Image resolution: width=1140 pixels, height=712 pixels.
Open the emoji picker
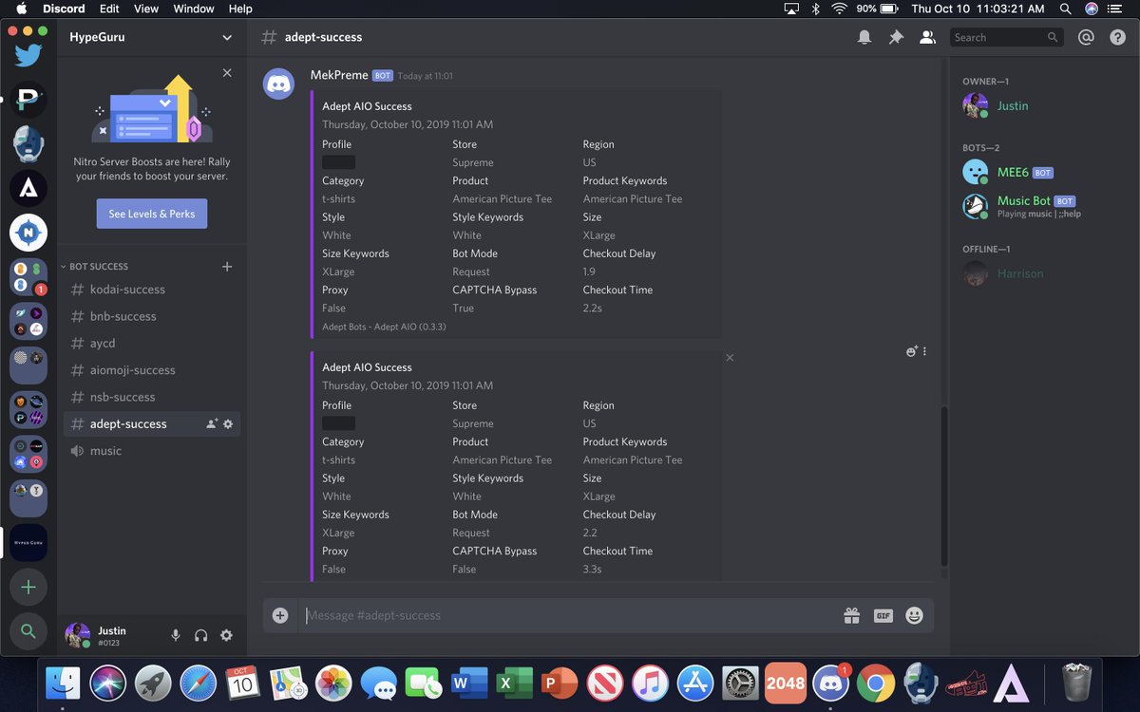coord(914,615)
